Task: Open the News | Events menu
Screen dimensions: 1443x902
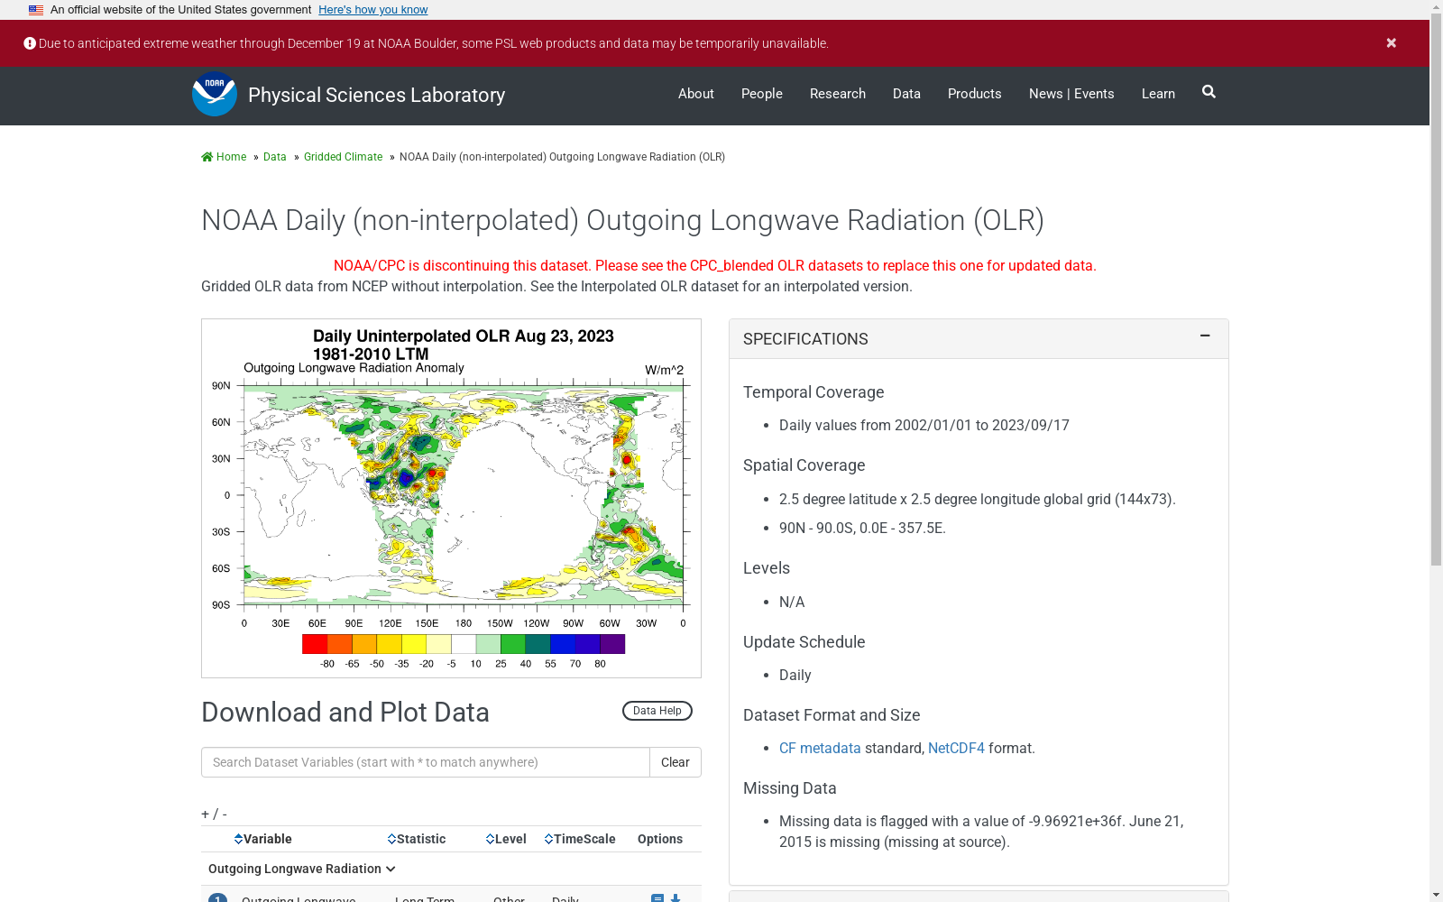Action: click(x=1071, y=94)
